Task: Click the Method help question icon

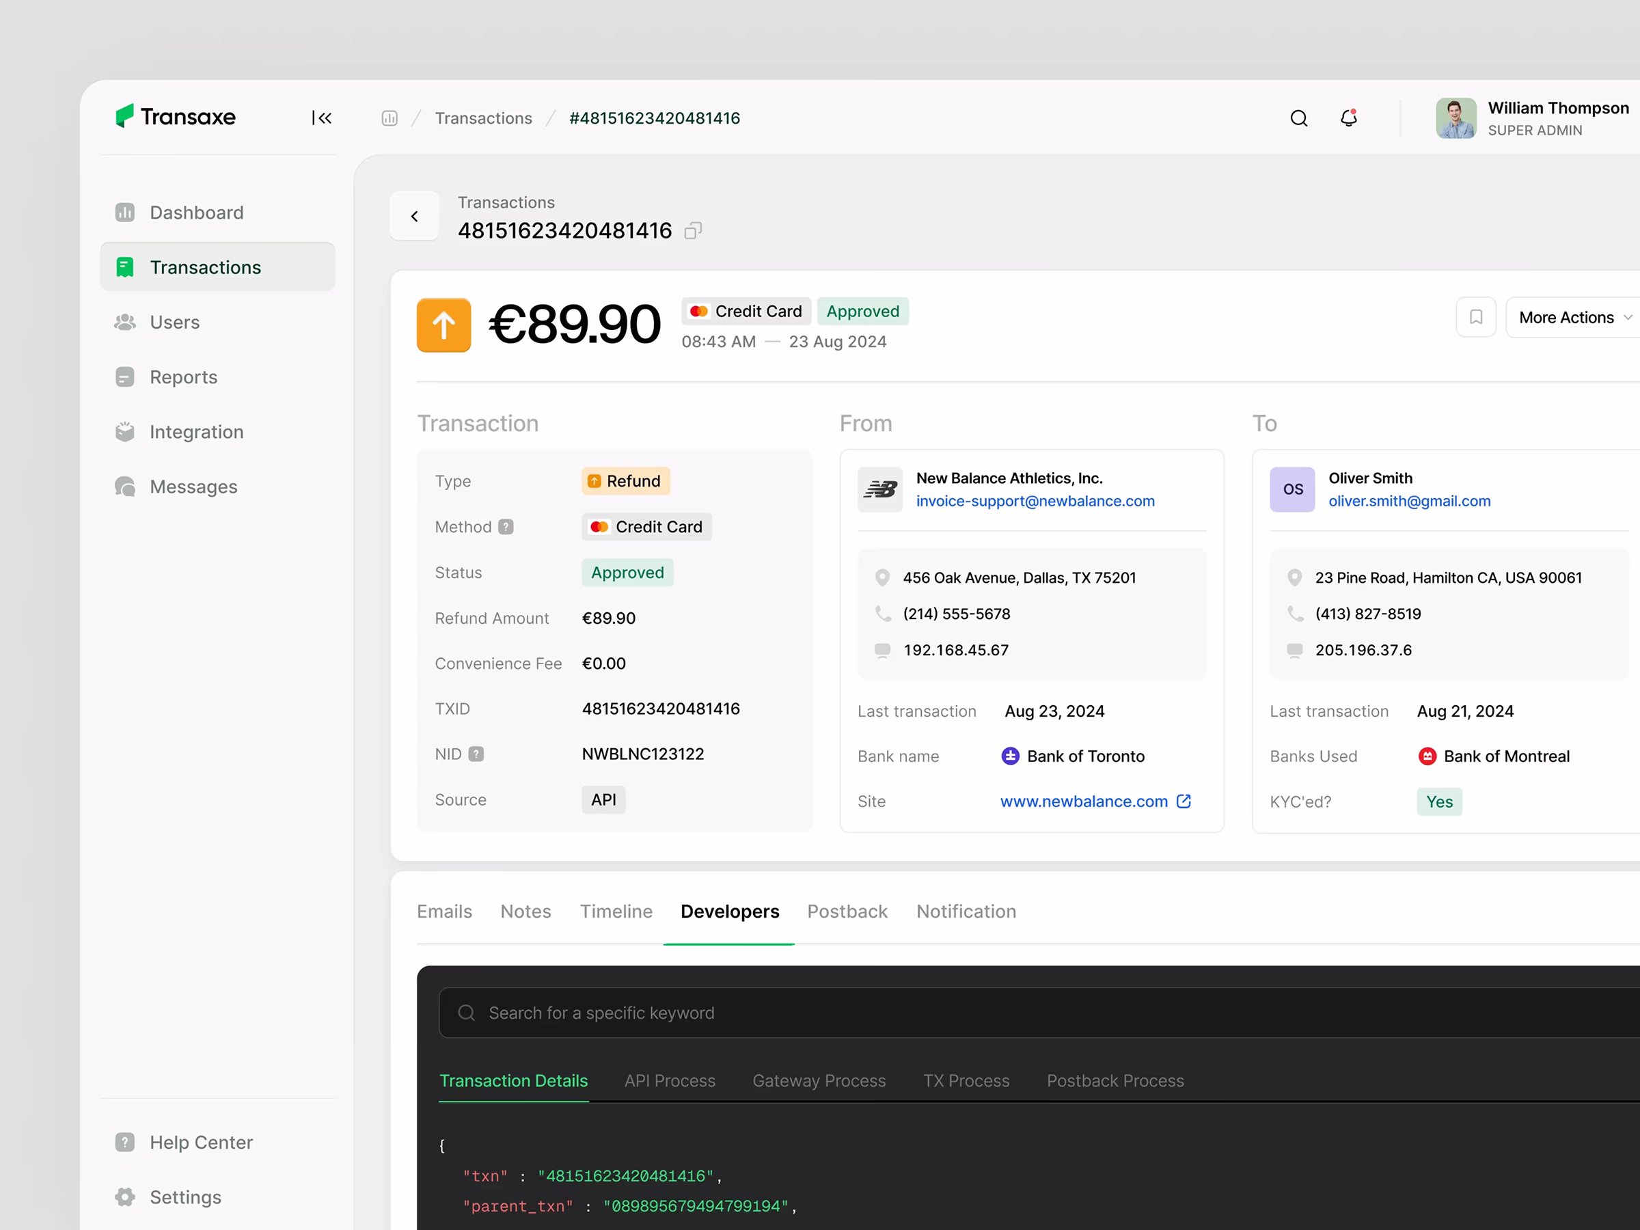Action: click(506, 526)
